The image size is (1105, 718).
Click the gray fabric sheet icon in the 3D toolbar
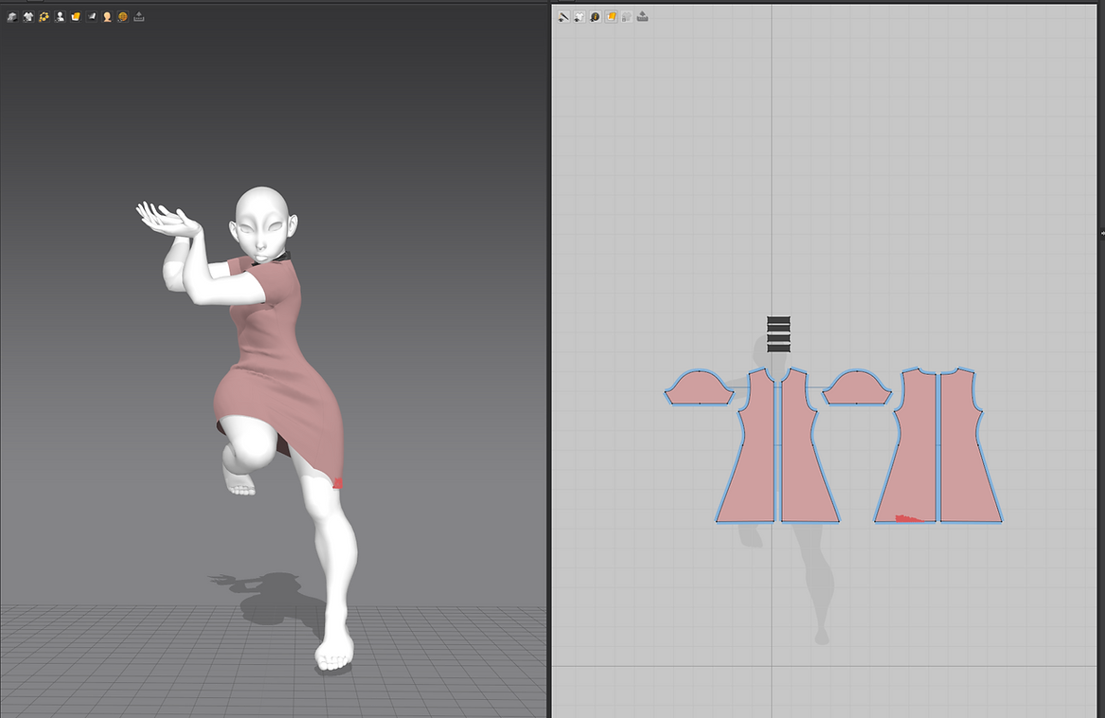point(92,17)
